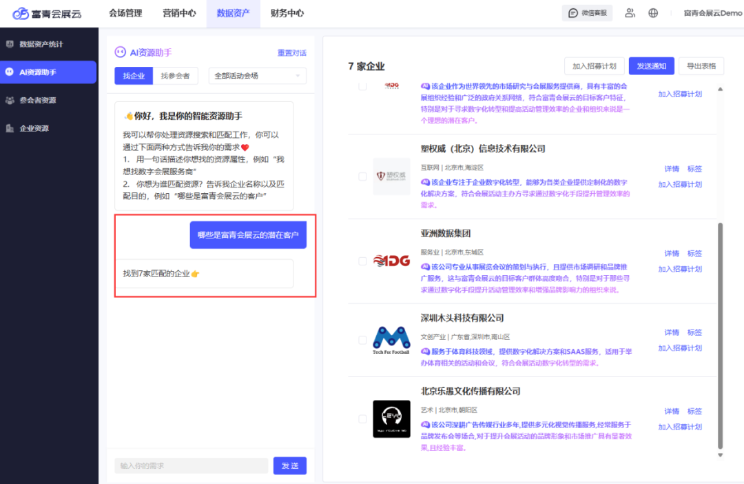The height and width of the screenshot is (484, 744).
Task: Focus the 输入你的需求 input field
Action: [192, 465]
